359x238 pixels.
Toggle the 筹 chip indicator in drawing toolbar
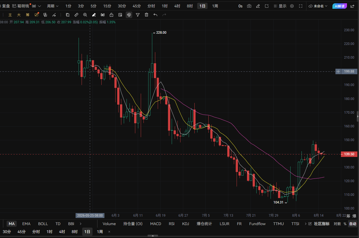click(x=28, y=15)
